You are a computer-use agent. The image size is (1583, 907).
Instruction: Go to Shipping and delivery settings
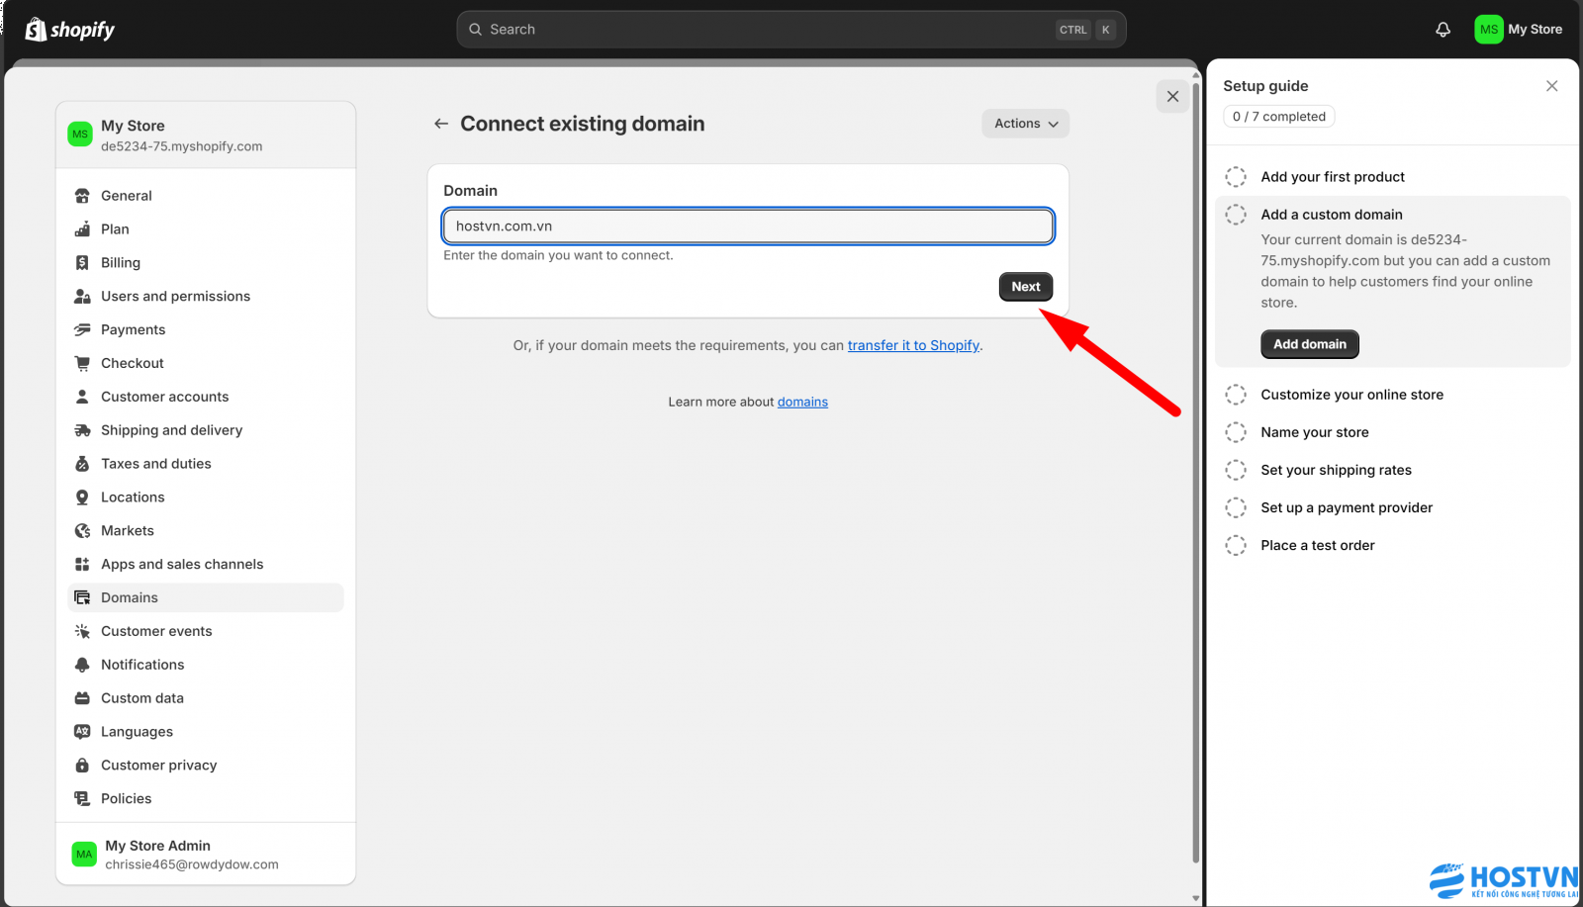pyautogui.click(x=206, y=430)
